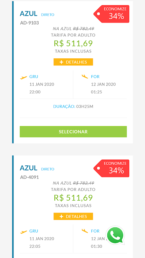
Task: Click the red Economize 34% tag on AD-9103
Action: tap(111, 14)
